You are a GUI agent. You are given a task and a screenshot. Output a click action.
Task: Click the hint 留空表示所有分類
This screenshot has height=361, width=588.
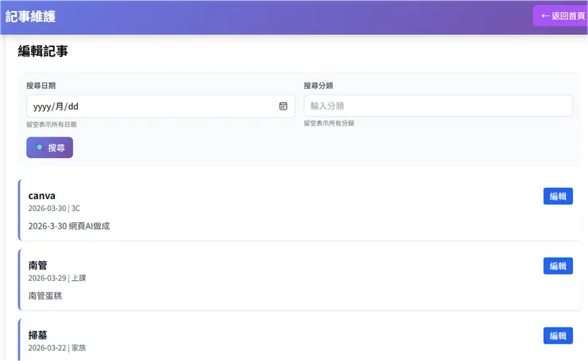point(329,123)
